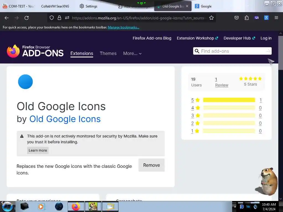Click the 4-star review count
283x212 pixels.
pyautogui.click(x=260, y=108)
